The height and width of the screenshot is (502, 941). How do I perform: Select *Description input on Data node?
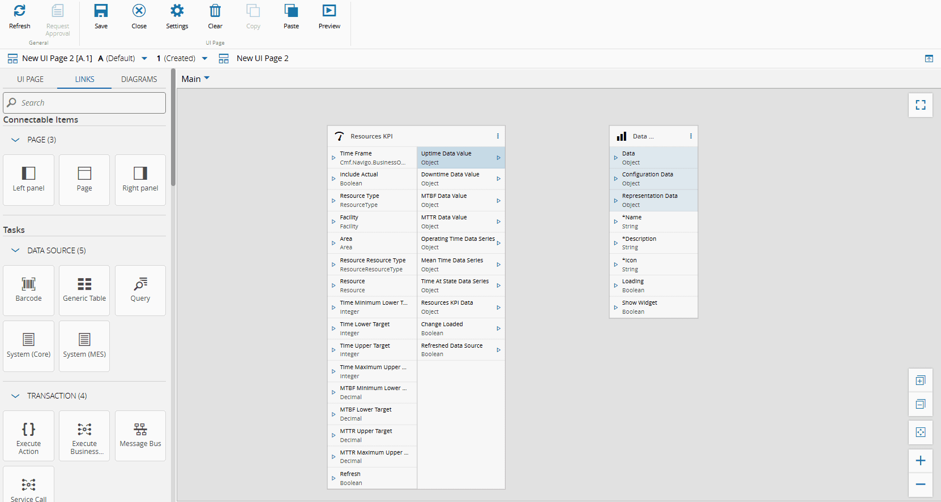(653, 243)
